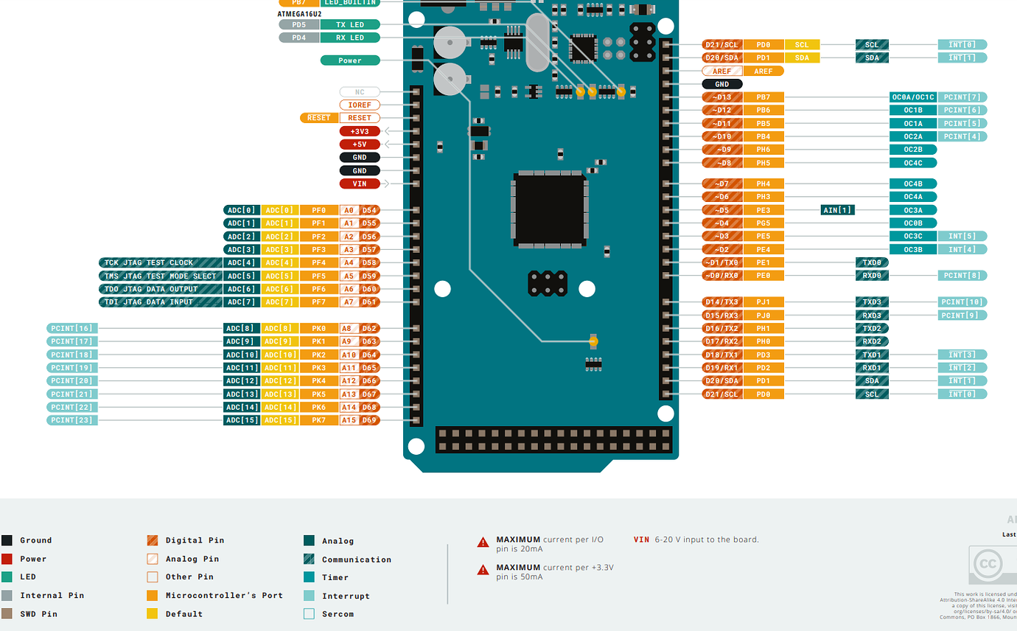Click the Ground color swatch in legend
The image size is (1017, 631).
point(8,540)
